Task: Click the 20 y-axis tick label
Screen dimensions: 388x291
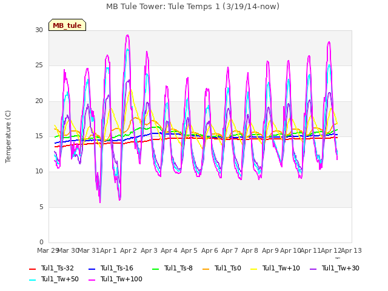Action: (39, 101)
